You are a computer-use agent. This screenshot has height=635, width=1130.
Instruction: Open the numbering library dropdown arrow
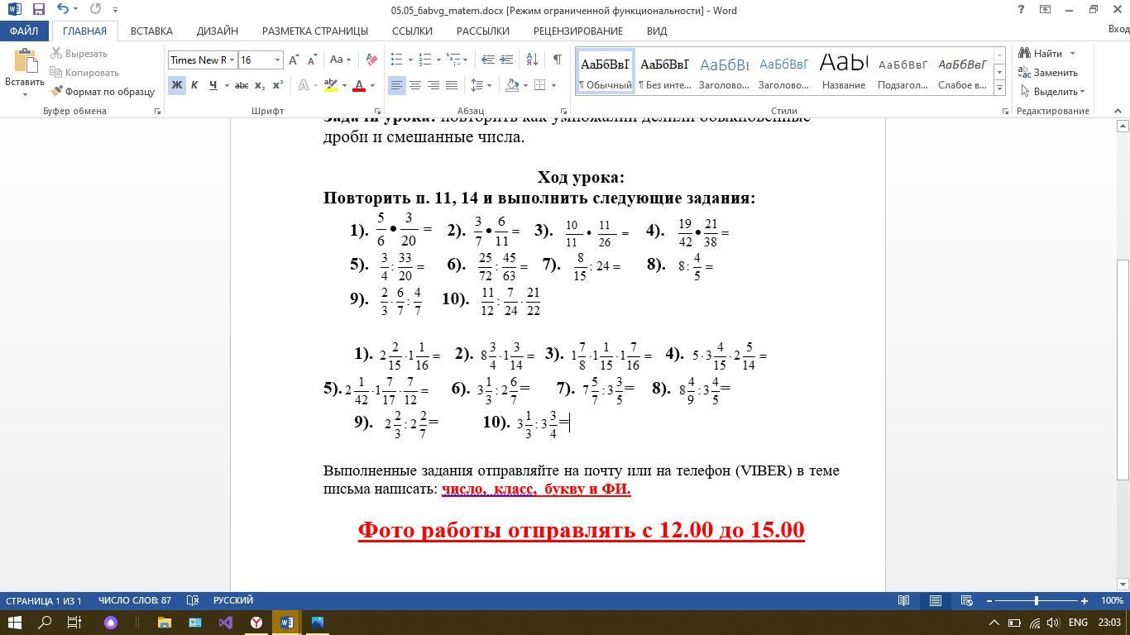(x=438, y=60)
